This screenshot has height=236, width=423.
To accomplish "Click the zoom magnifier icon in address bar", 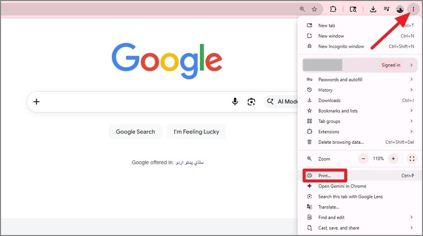I will pos(302,9).
